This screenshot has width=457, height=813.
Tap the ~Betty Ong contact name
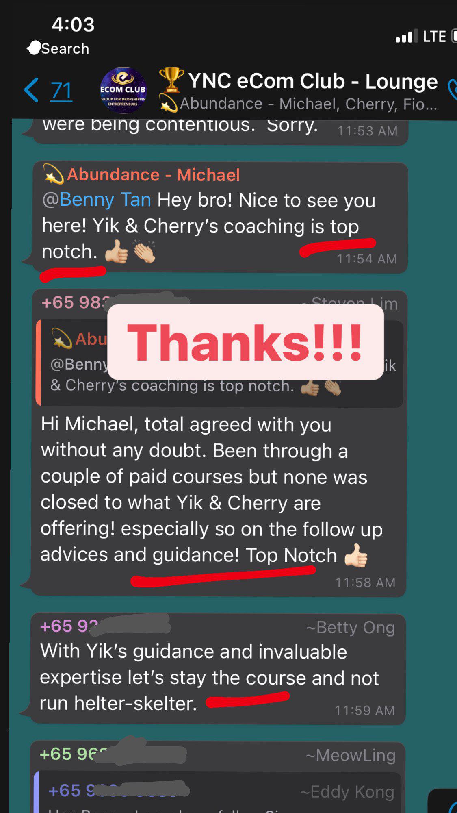pyautogui.click(x=350, y=627)
